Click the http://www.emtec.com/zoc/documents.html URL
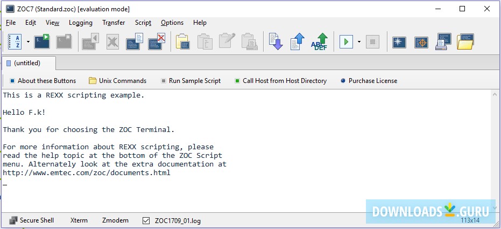 (87, 173)
